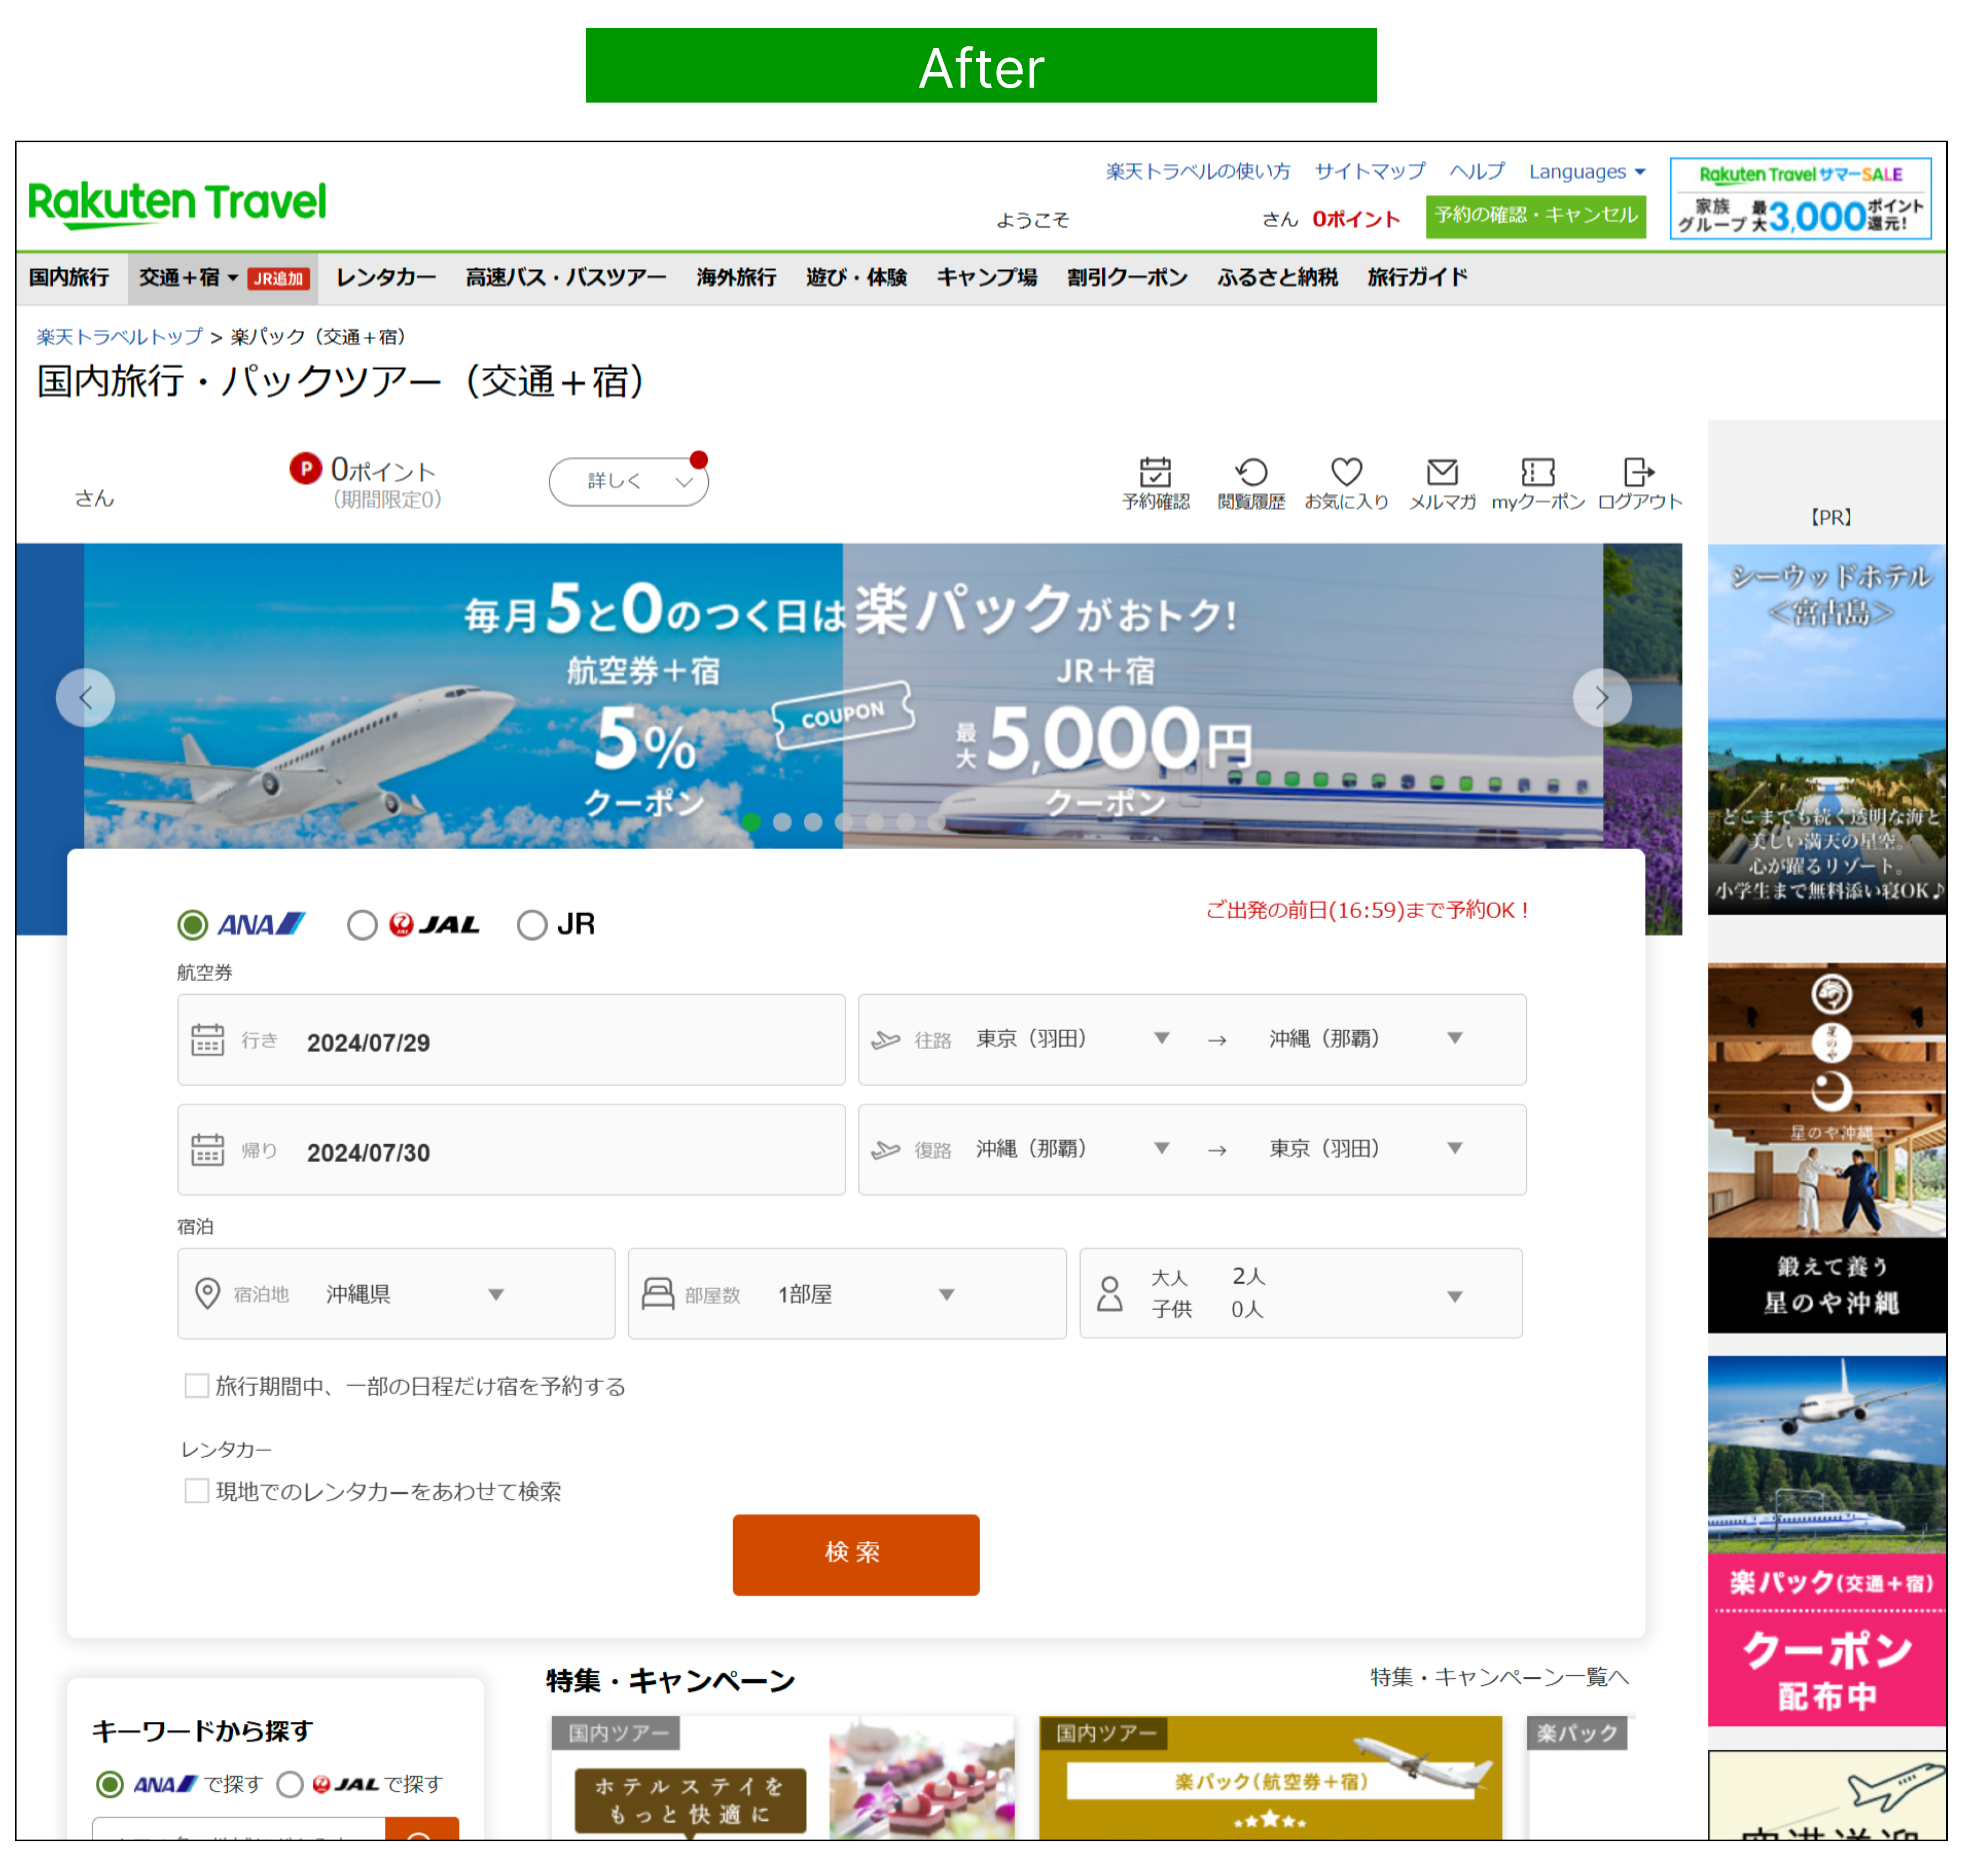Screen dimensions: 1961x1876
Task: Click the 行き date field 2024/07/29
Action: (x=511, y=1039)
